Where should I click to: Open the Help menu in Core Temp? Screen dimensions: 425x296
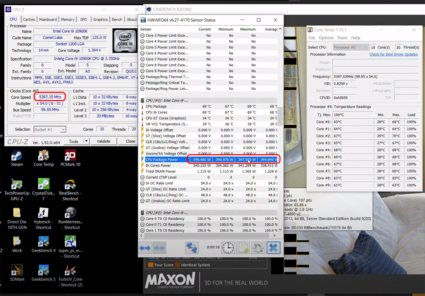point(356,38)
